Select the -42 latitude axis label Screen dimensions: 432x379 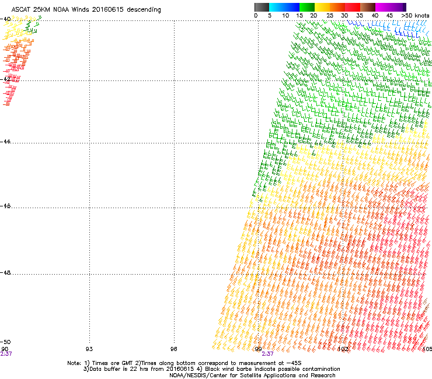tap(5, 79)
